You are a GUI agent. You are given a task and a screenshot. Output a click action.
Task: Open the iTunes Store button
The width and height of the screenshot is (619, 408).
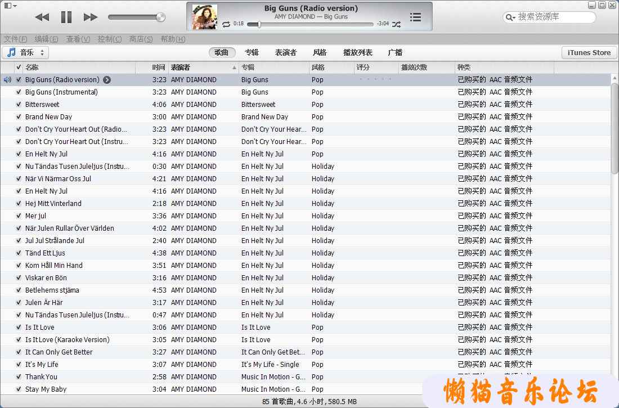589,52
